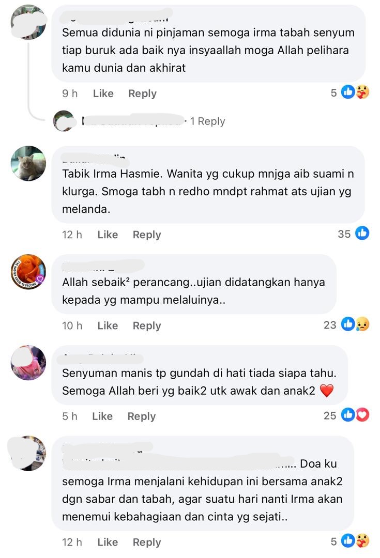Reply to the 'Allah sebaik² perancang' comment
The width and height of the screenshot is (380, 558).
(147, 326)
